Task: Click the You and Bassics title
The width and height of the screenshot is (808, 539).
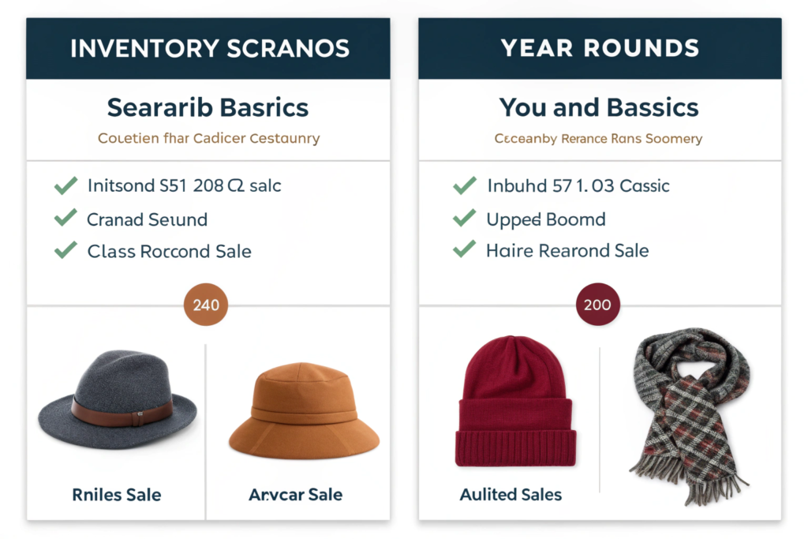Action: tap(599, 107)
